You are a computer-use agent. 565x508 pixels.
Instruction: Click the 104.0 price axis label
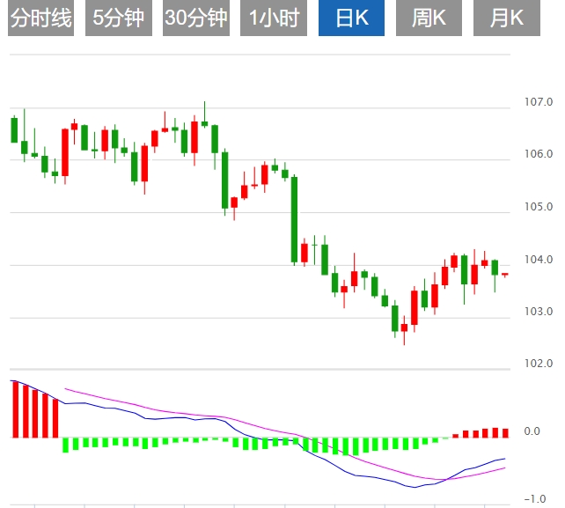[x=538, y=260]
